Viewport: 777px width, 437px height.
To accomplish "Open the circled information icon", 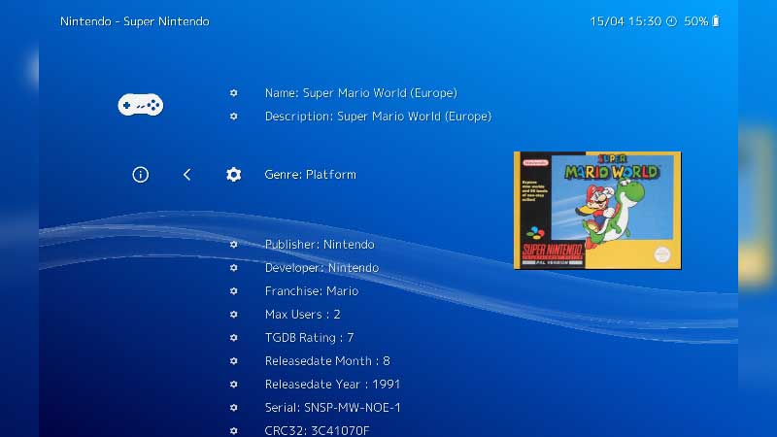I will point(140,175).
